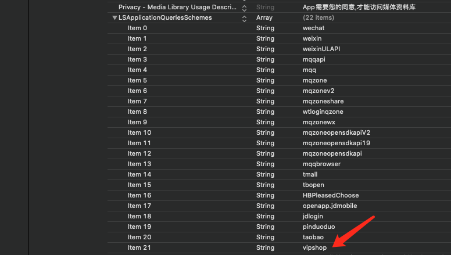Click String type cell of Item 16
The image size is (451, 255).
(265, 196)
